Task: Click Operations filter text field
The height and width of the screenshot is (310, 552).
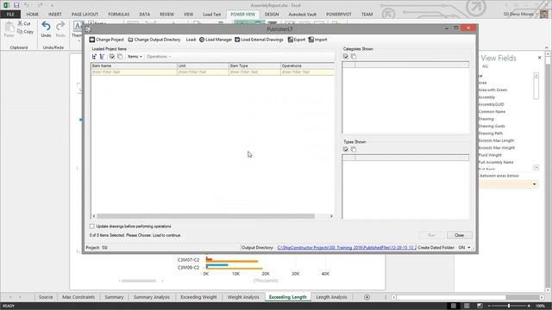Action: [x=308, y=72]
